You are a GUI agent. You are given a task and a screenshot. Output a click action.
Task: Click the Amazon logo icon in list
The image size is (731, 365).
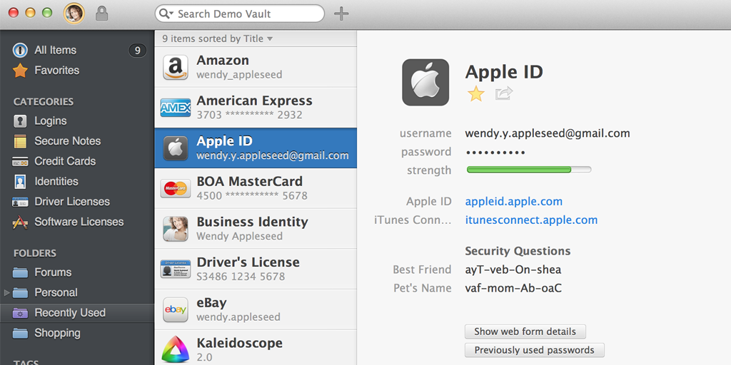click(176, 68)
